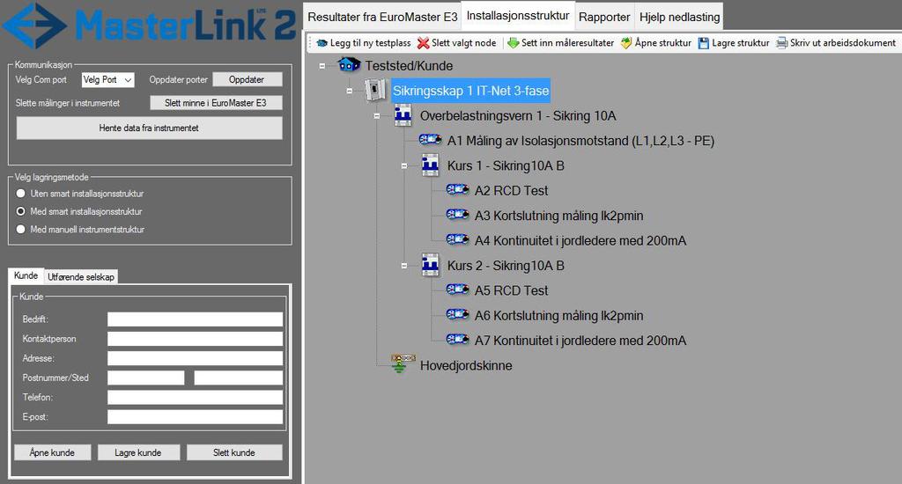Click the measurement icon beside A5 RCD Test
This screenshot has height=484, width=902.
[457, 290]
